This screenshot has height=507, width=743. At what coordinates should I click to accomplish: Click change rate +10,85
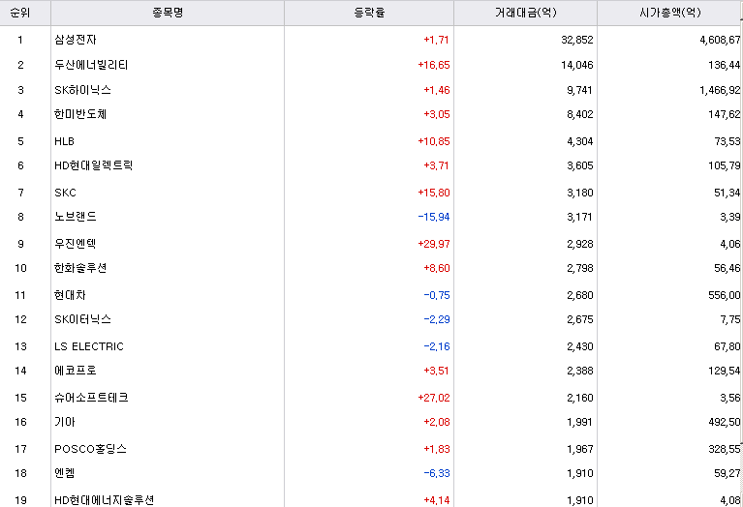click(434, 141)
